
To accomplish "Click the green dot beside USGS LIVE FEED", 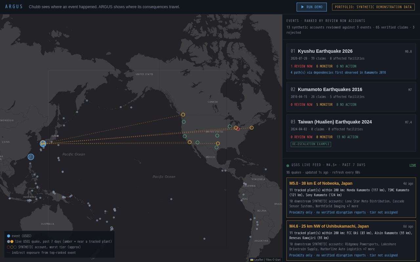I will tap(288, 166).
